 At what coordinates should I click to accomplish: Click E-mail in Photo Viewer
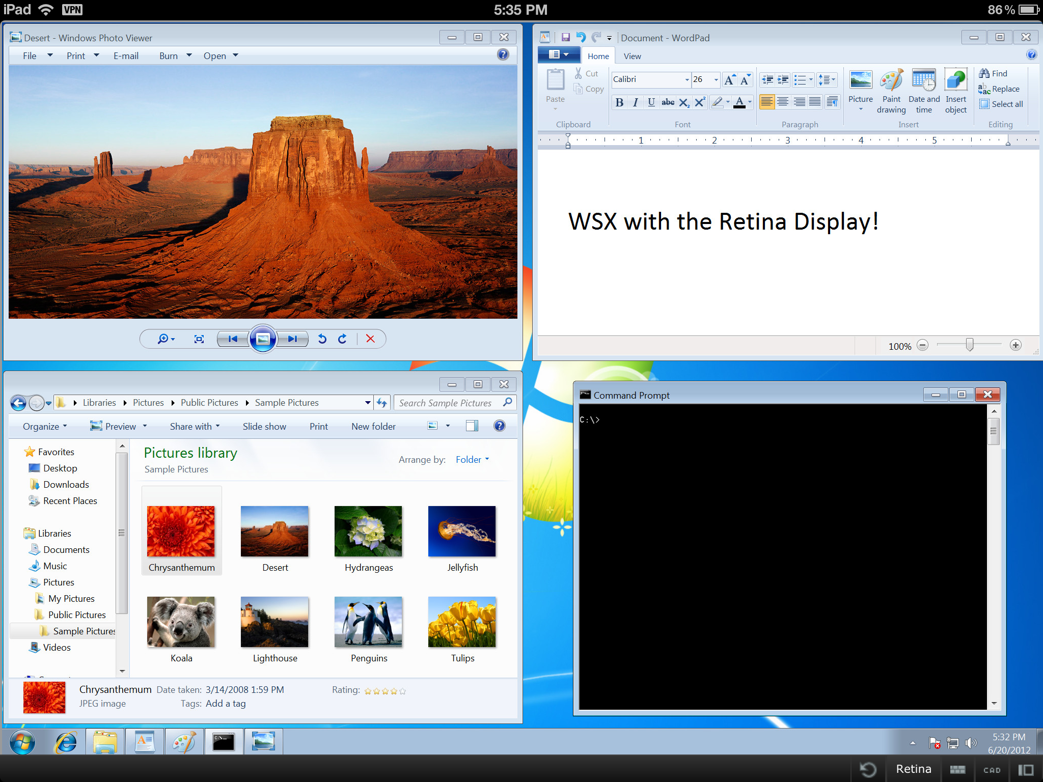click(126, 55)
